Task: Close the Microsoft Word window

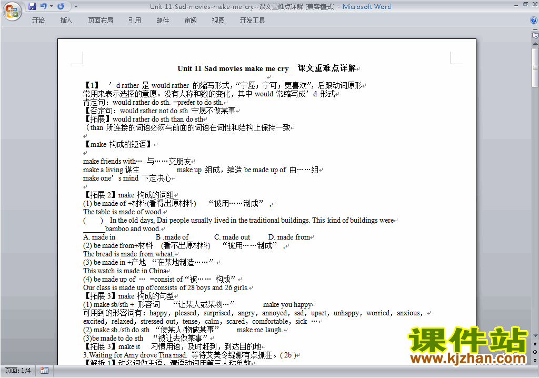Action: pos(535,4)
